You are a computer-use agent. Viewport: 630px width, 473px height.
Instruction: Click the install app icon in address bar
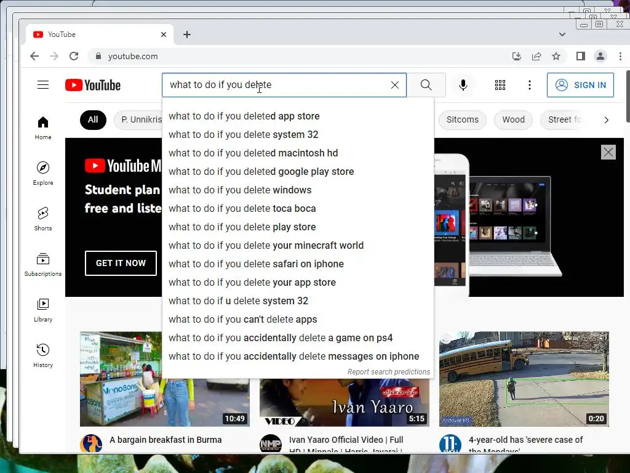(x=517, y=56)
